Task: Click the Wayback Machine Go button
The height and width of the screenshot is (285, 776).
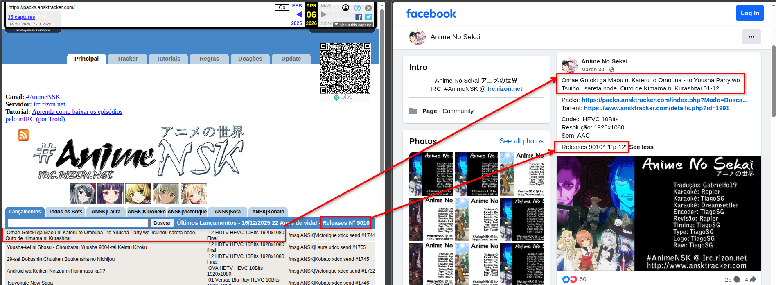Action: pos(282,7)
